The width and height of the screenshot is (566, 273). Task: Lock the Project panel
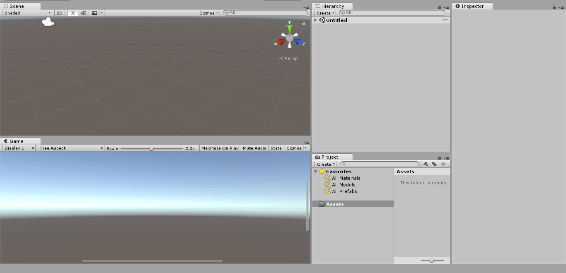pyautogui.click(x=439, y=158)
